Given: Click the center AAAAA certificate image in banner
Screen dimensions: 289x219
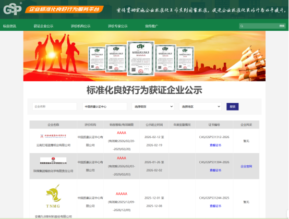Looking at the screenshot, I should tap(141, 58).
